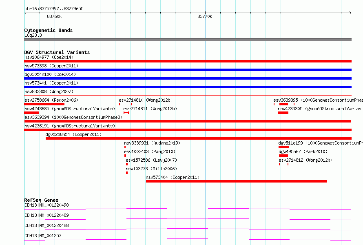363x245 pixels.
Task: Click the Cytogenetic Bands track heading
Action: point(49,30)
